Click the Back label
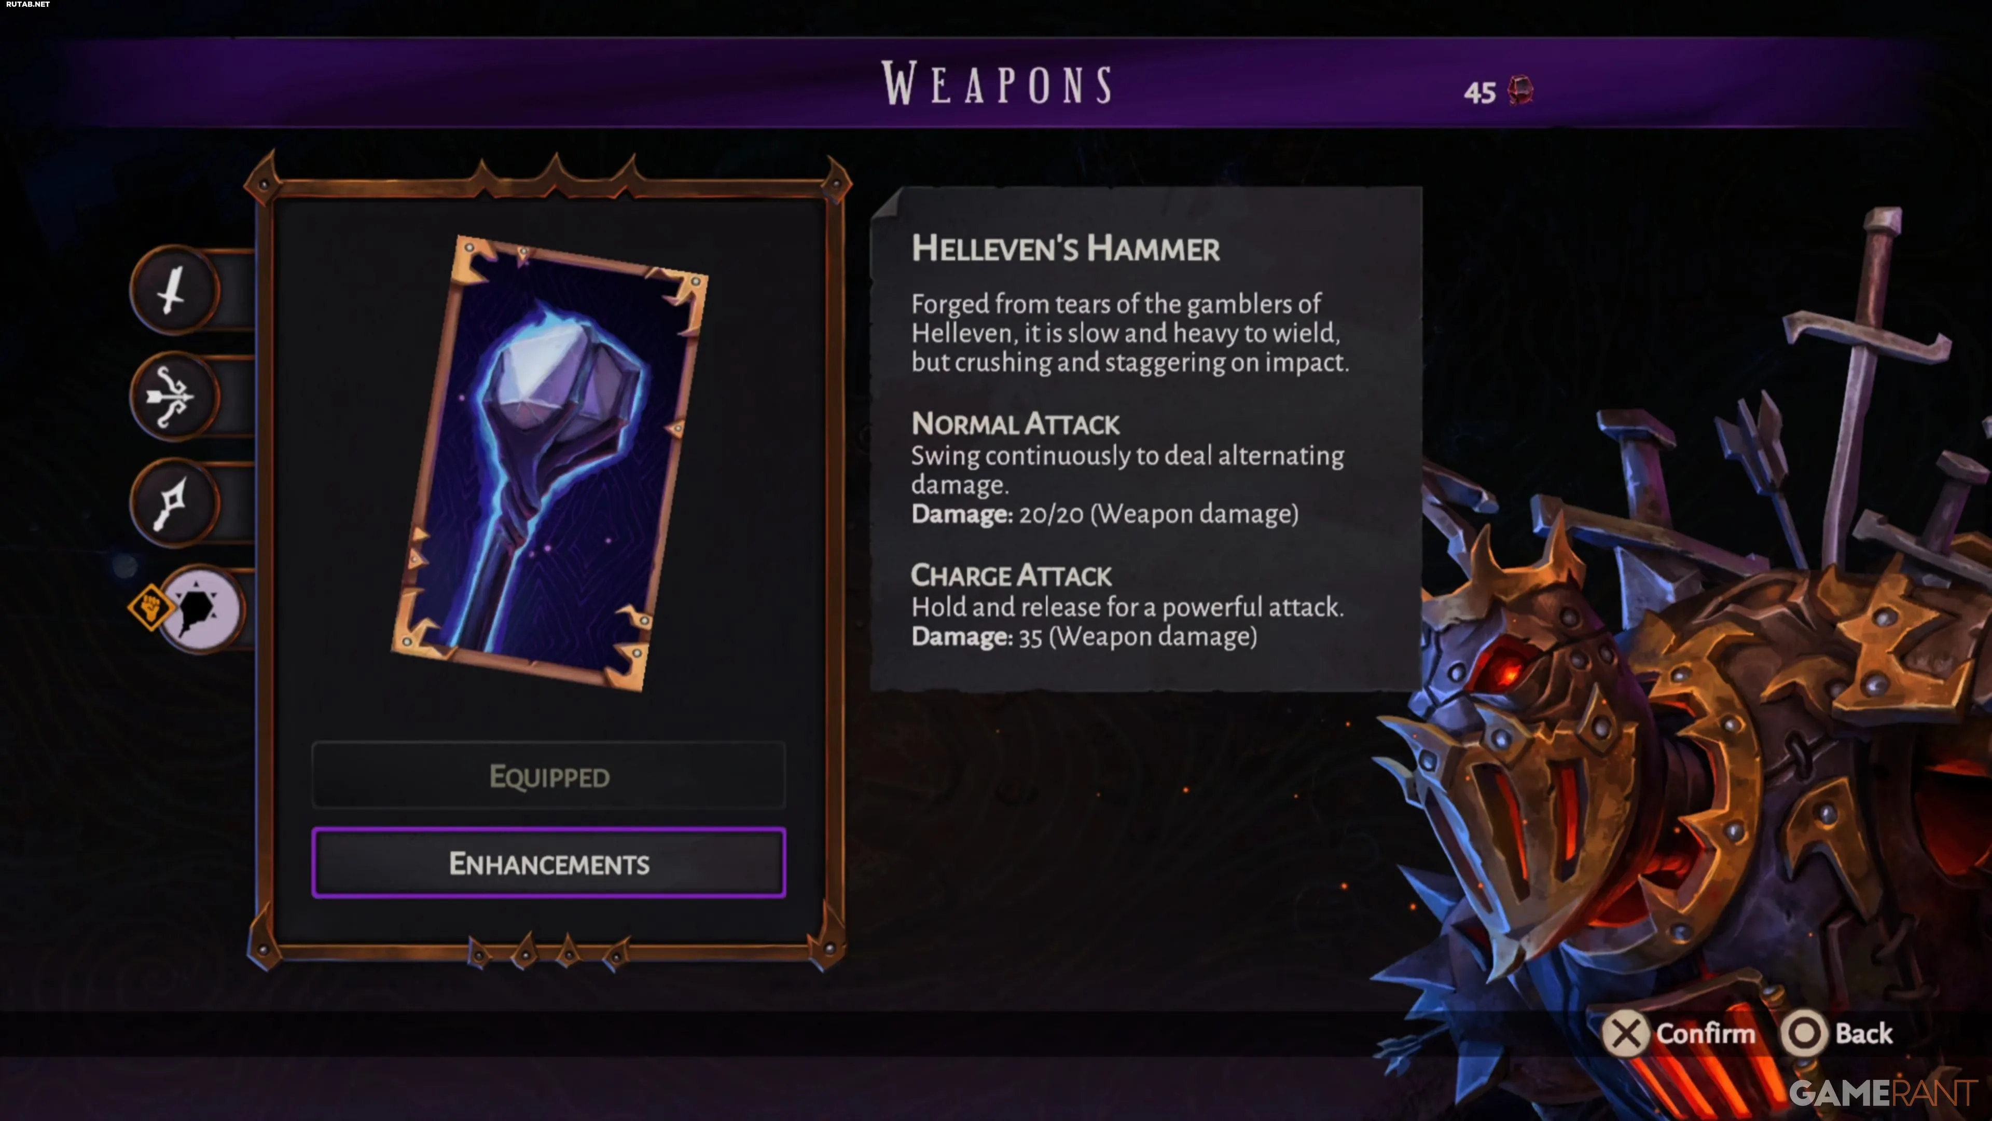This screenshot has width=1992, height=1121. [x=1864, y=1034]
